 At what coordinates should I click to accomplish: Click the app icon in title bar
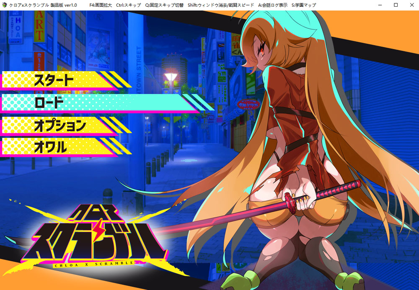[x=4, y=5]
